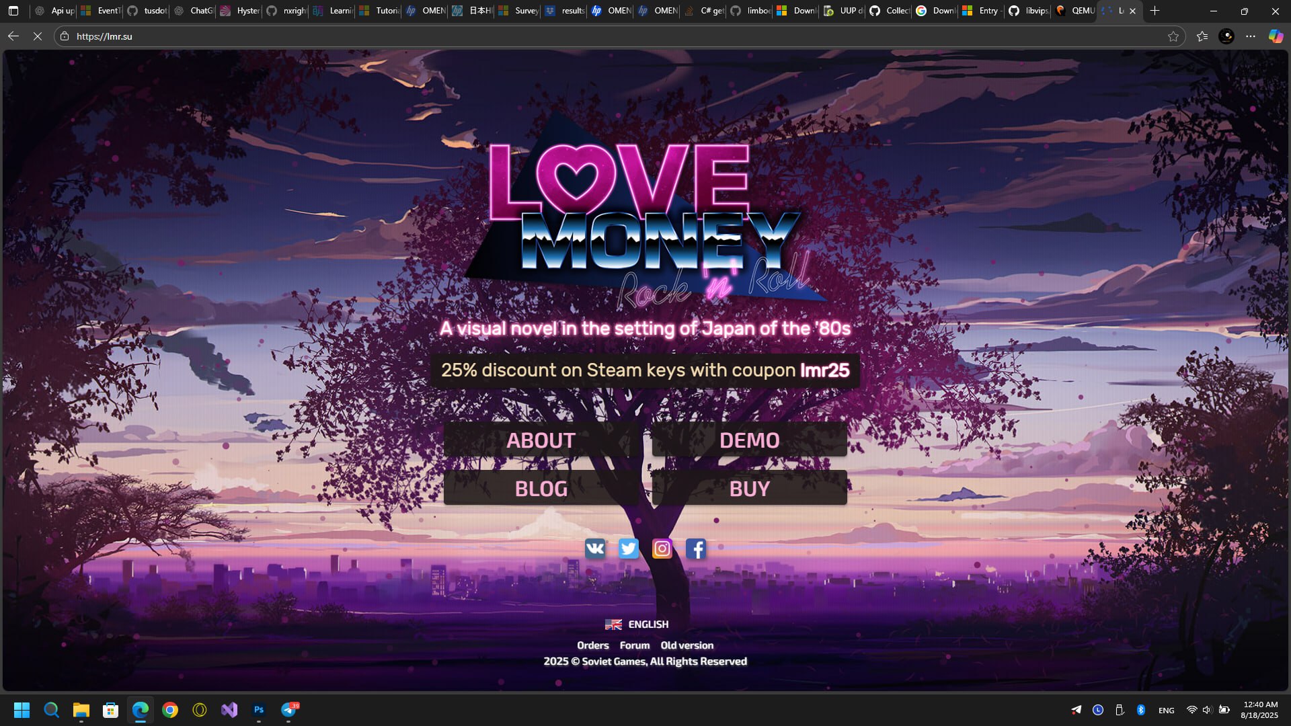1291x726 pixels.
Task: Open the VK social media icon
Action: 595,549
